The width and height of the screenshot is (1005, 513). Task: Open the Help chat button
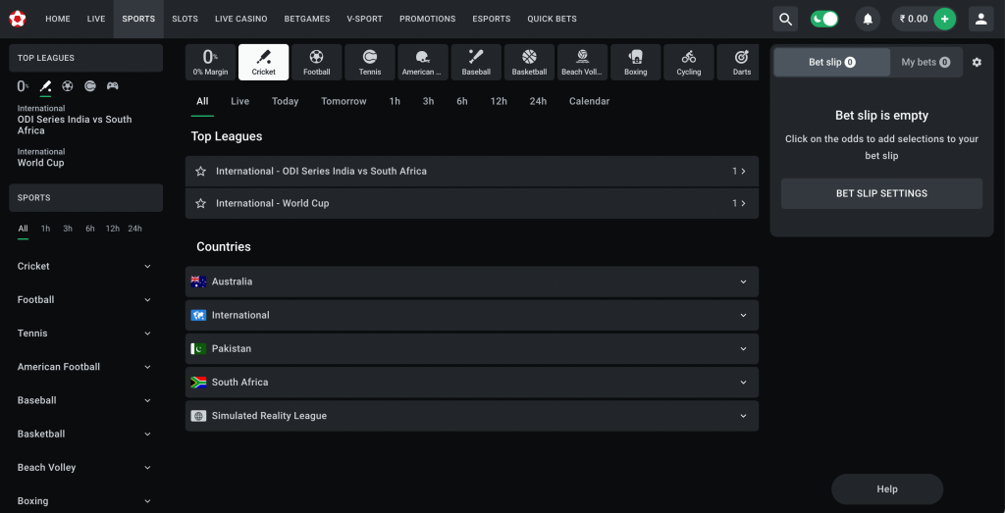tap(887, 489)
